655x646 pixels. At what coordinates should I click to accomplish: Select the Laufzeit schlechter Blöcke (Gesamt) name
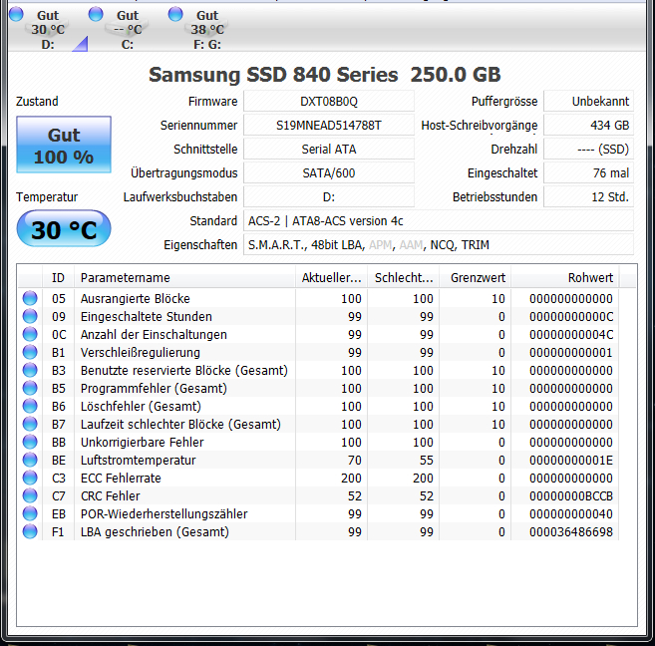click(x=180, y=425)
